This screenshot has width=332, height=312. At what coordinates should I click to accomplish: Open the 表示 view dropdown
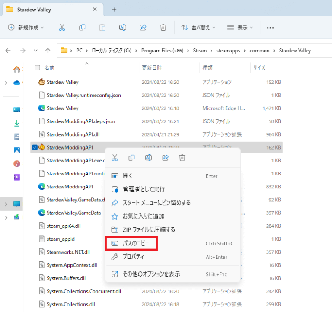coord(240,27)
